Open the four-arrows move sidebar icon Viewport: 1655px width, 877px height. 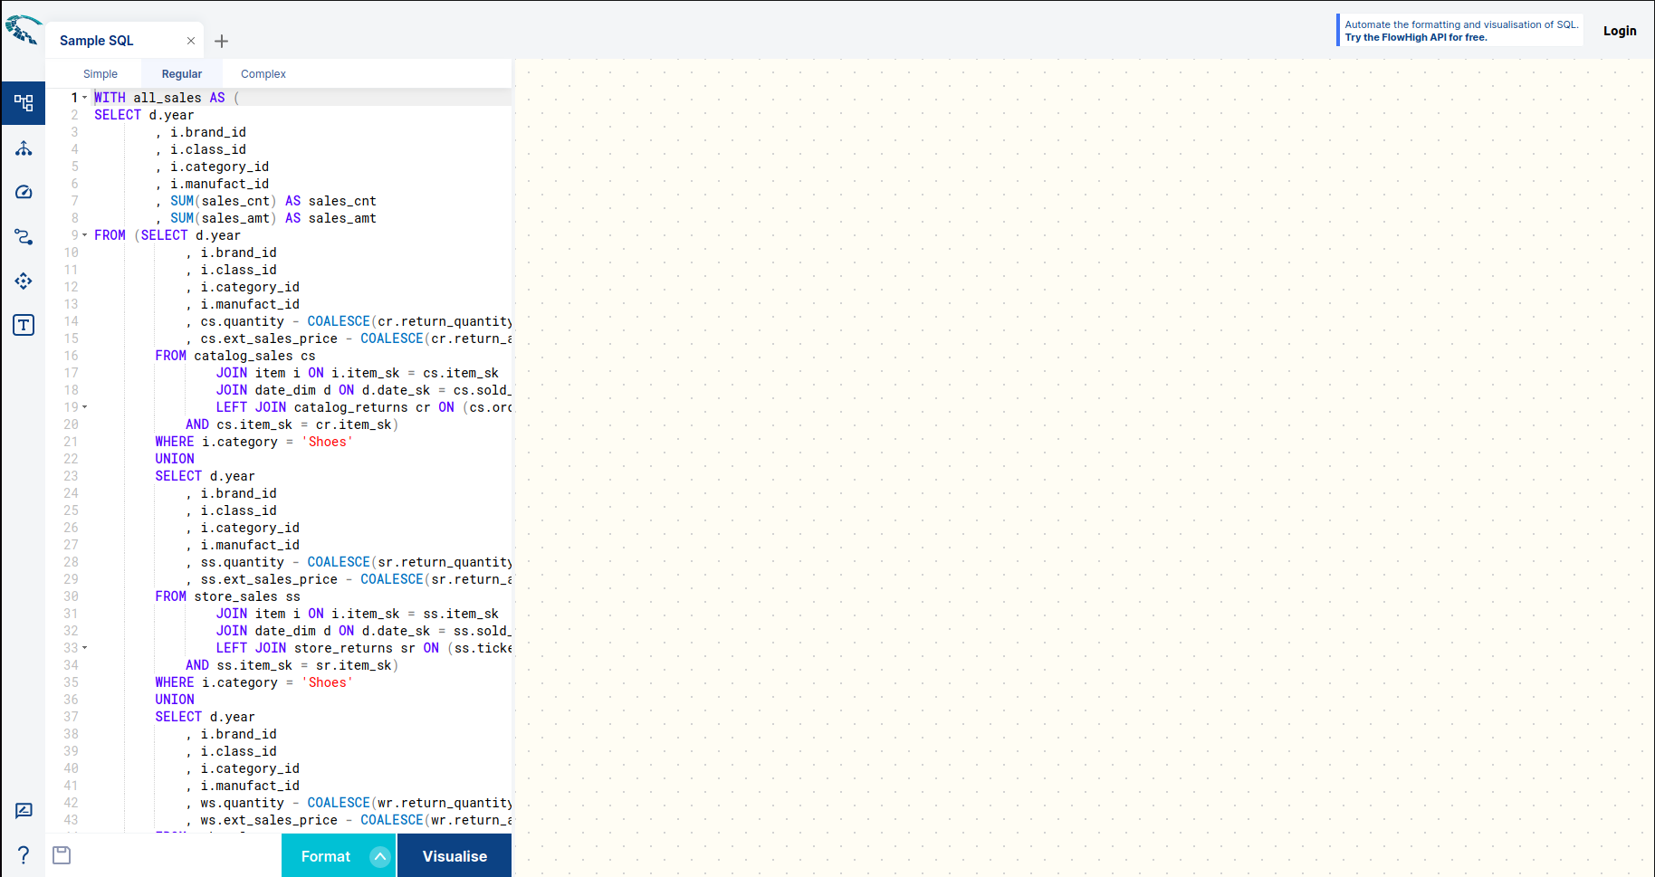(24, 281)
